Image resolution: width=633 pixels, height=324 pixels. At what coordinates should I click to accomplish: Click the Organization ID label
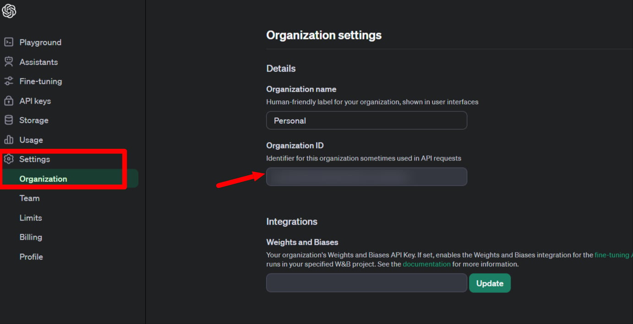pos(295,145)
